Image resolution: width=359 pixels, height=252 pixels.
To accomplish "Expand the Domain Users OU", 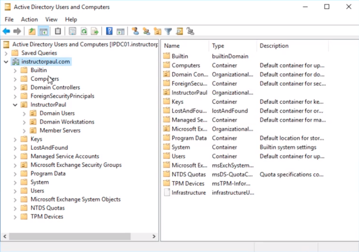I will point(24,114).
